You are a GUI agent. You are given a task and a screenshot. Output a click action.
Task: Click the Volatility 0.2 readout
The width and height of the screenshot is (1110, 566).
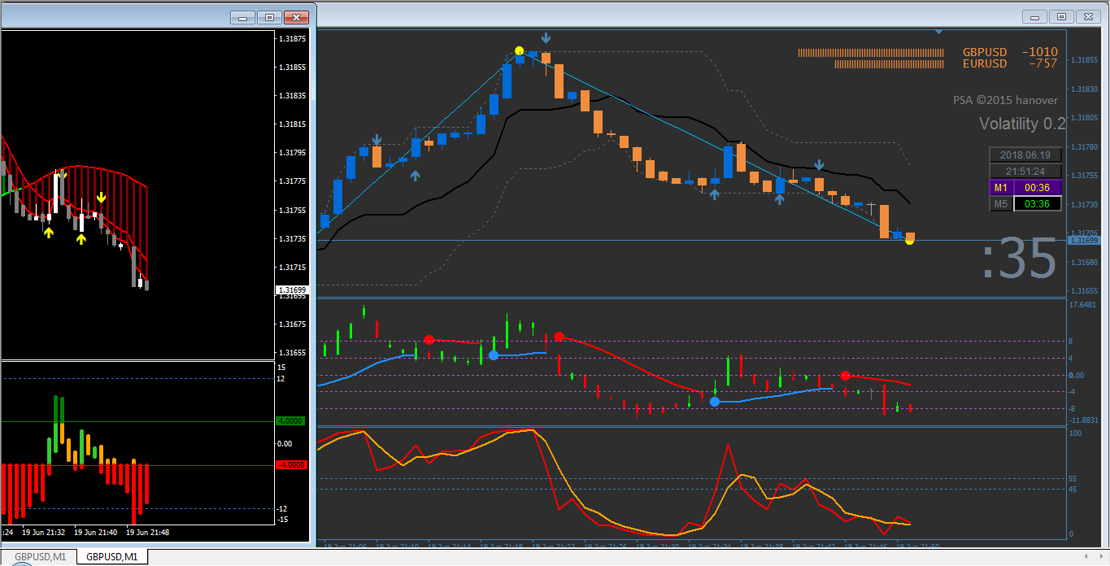1021,124
